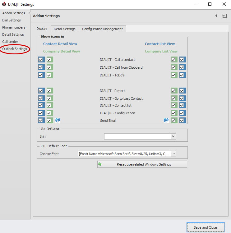Open font chooser with the ellipsis button

173,154
